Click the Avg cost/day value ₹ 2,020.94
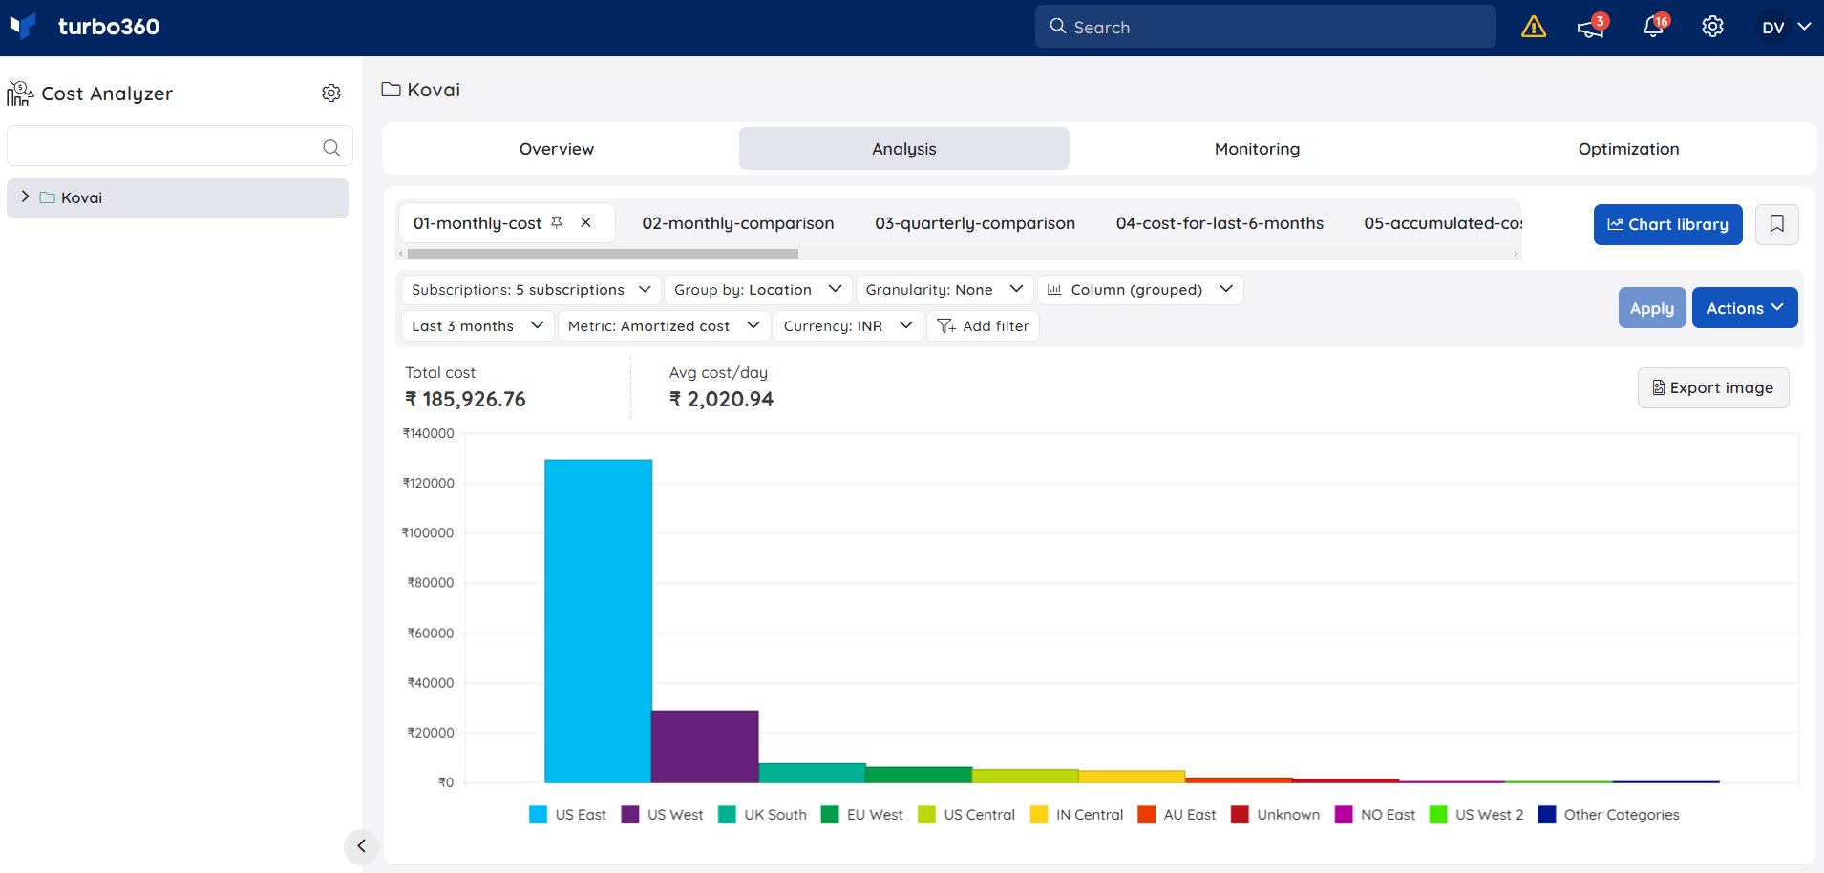 [721, 400]
